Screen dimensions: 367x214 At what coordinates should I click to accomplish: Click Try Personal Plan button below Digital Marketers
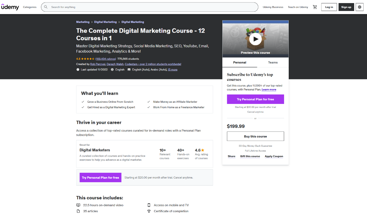coord(100,178)
